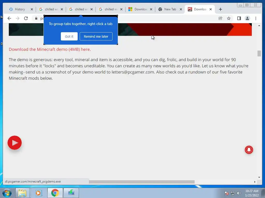The width and height of the screenshot is (265, 198).
Task: Click the red audio player floating button
Action: point(14,143)
